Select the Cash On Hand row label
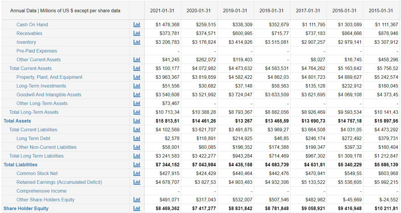The width and height of the screenshot is (401, 213). pos(32,25)
